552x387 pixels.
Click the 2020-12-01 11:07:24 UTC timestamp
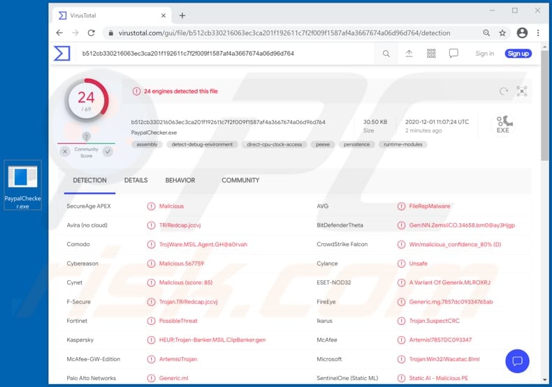click(437, 122)
